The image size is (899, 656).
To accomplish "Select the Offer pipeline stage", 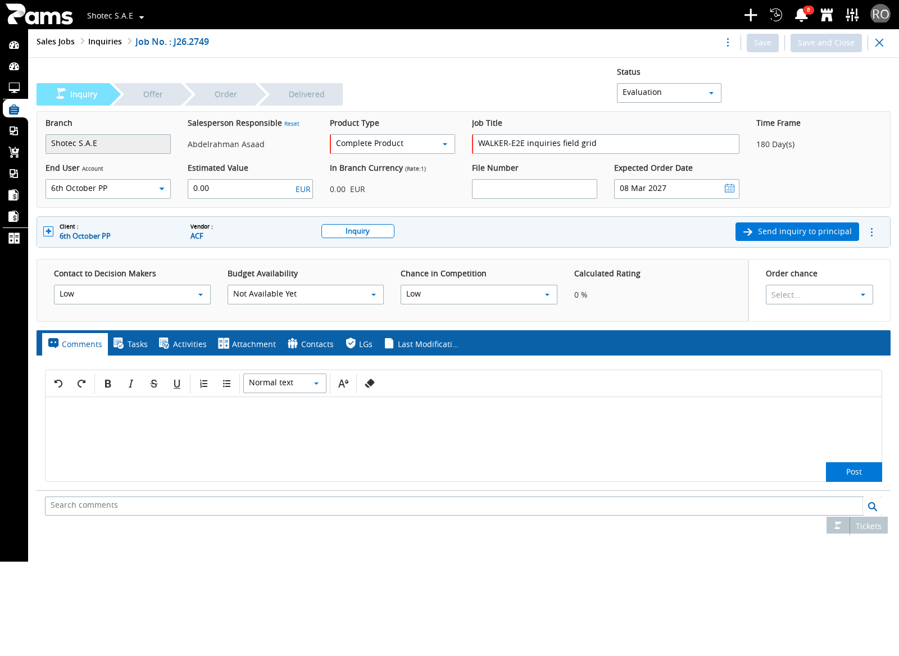I will tap(153, 94).
